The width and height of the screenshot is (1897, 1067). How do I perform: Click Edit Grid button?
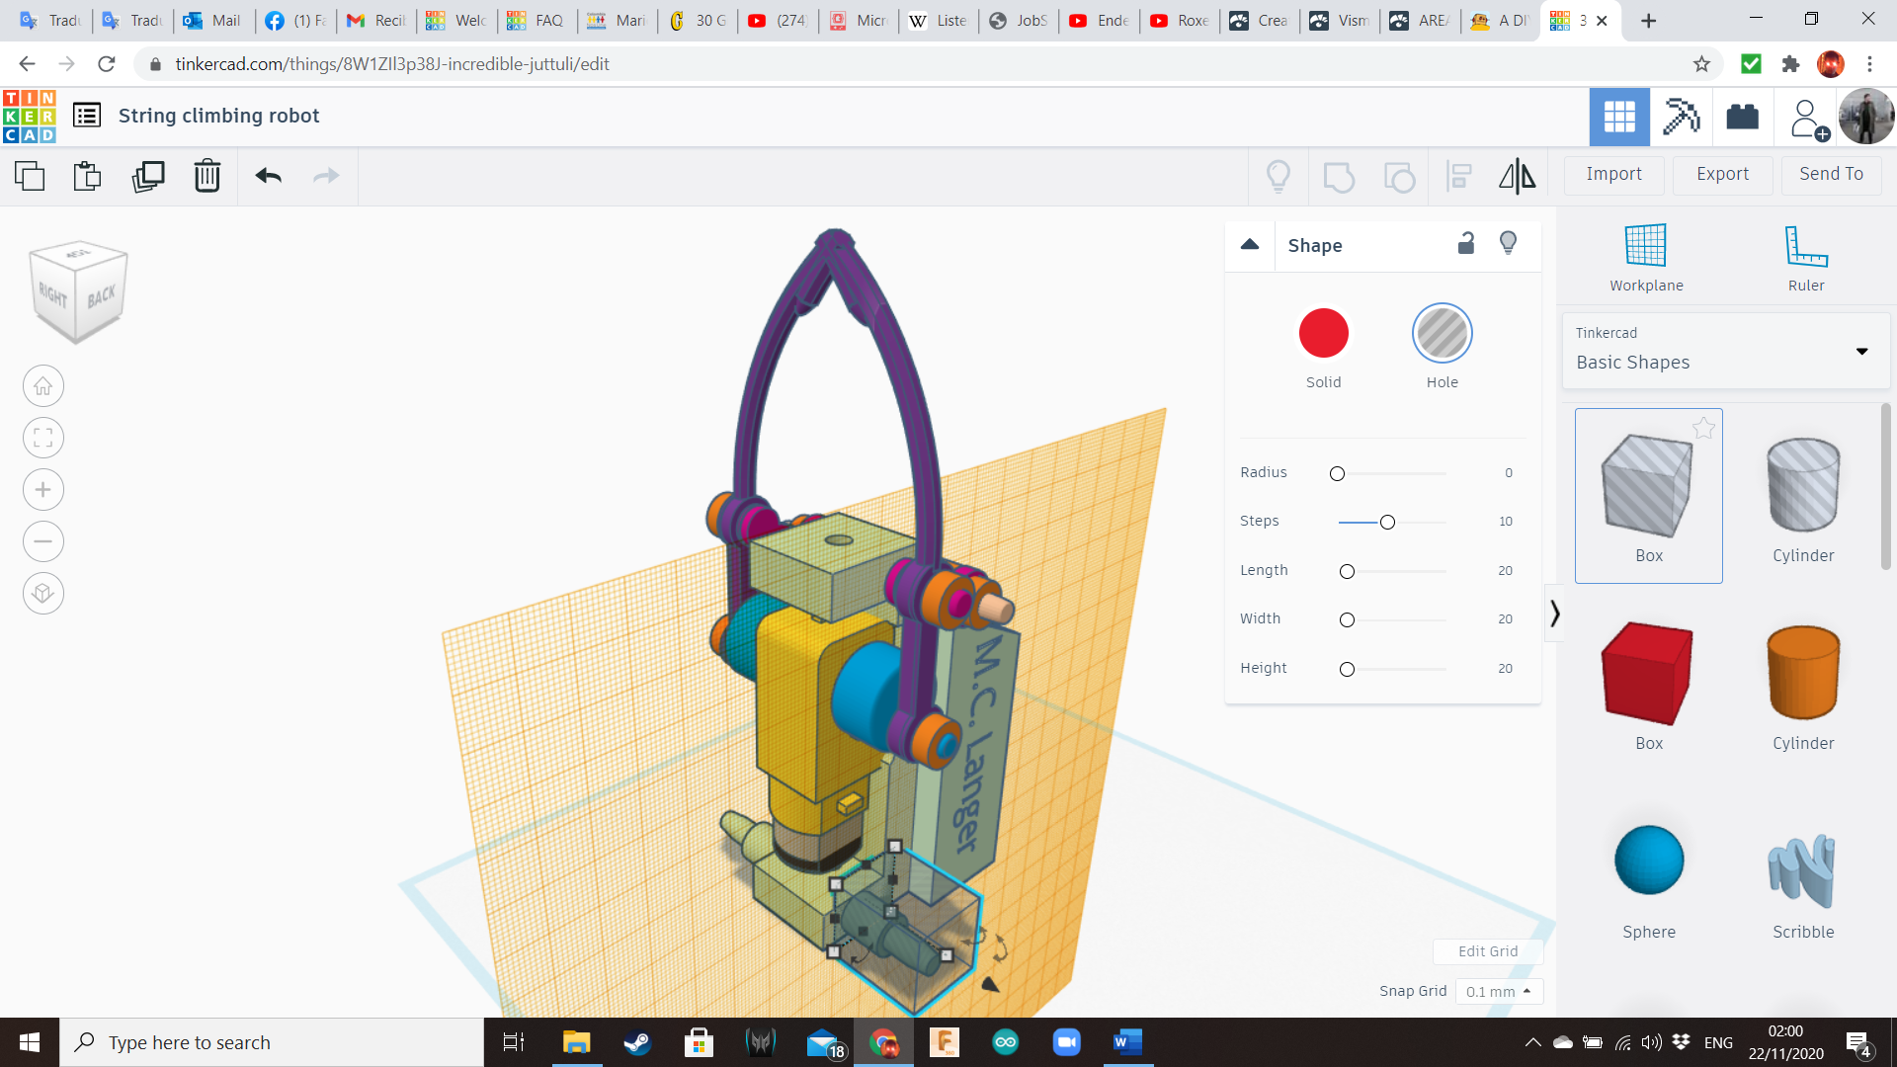(x=1488, y=951)
